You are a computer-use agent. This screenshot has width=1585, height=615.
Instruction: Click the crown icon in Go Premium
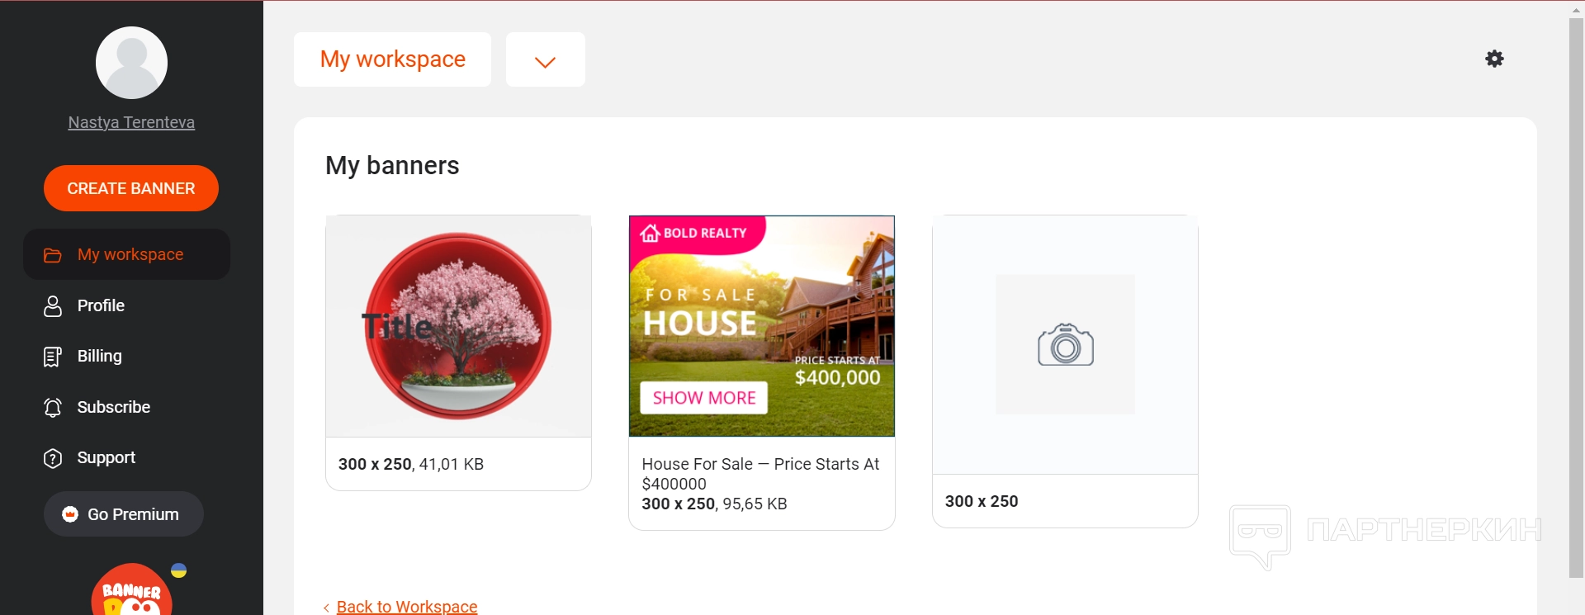pyautogui.click(x=70, y=514)
